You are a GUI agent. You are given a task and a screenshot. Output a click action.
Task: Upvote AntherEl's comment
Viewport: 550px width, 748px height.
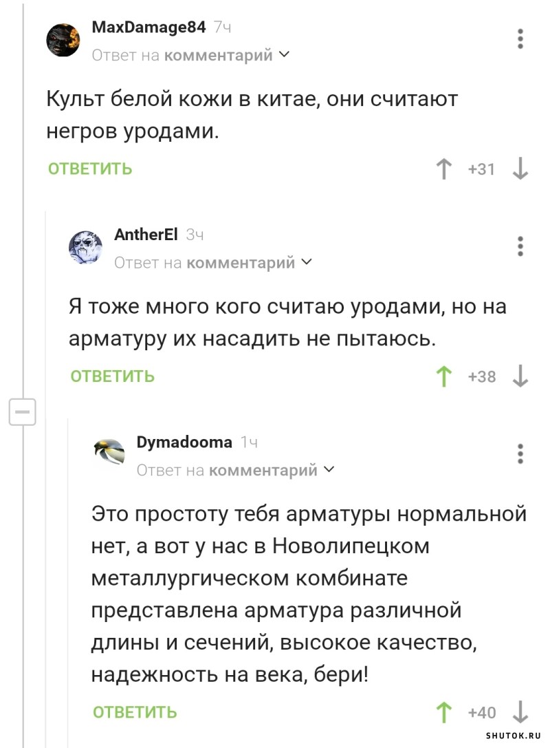click(x=443, y=376)
